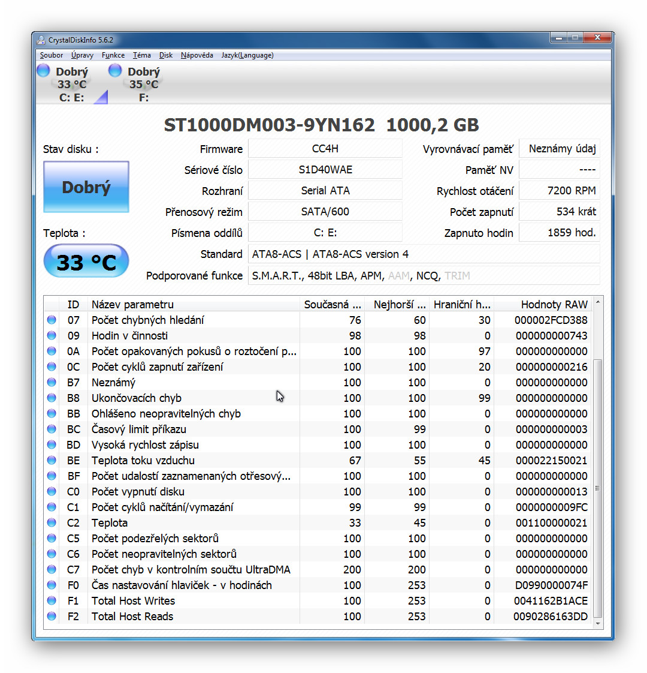This screenshot has height=673, width=647.
Task: Open the Soubor menu
Action: tap(52, 55)
